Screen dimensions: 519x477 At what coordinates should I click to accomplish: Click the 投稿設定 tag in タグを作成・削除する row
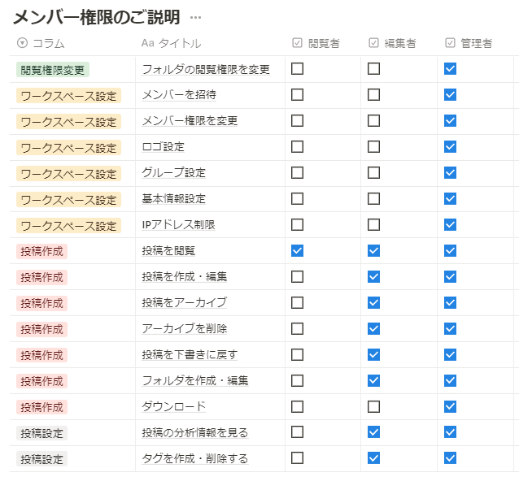pyautogui.click(x=41, y=458)
